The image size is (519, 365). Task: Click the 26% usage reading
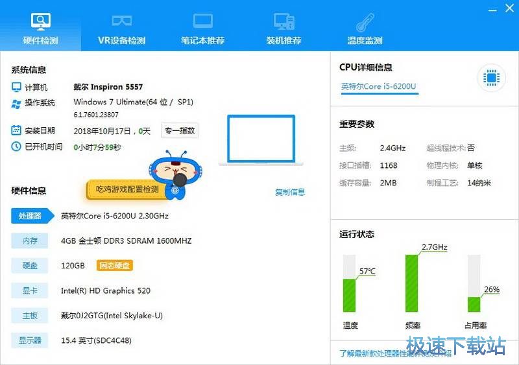[492, 289]
